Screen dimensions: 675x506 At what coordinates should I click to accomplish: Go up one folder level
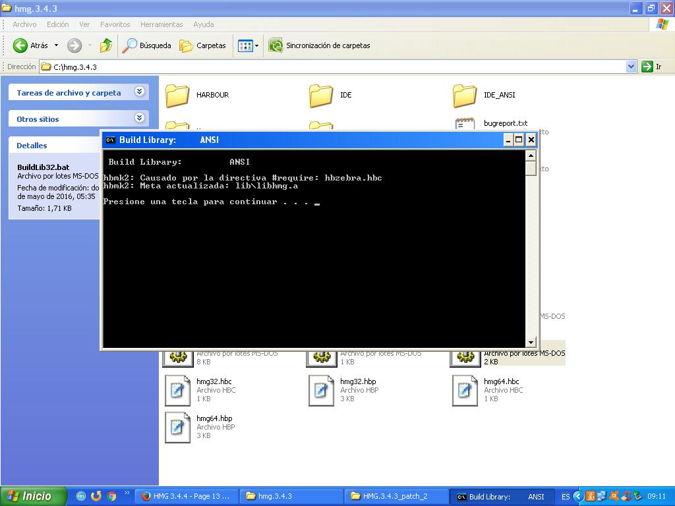pyautogui.click(x=106, y=45)
